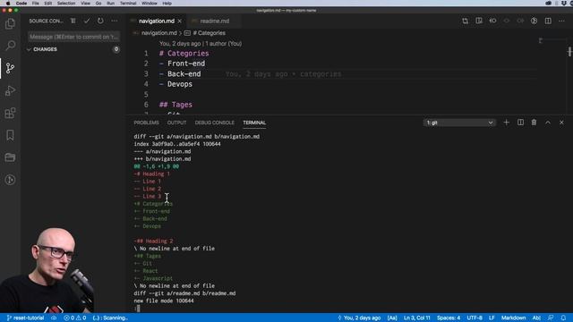
Task: Switch to the PROBLEMS tab
Action: tap(146, 123)
